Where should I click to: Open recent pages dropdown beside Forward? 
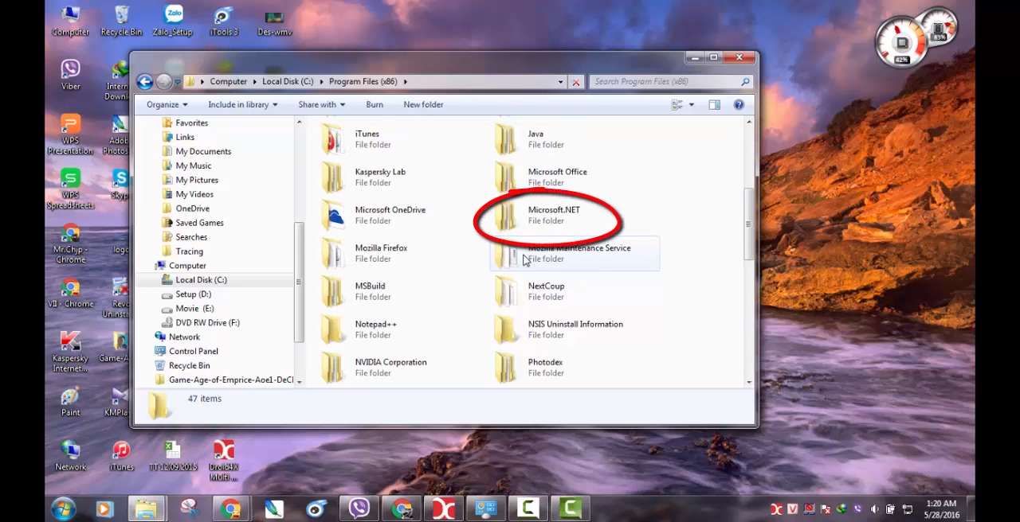(x=177, y=82)
